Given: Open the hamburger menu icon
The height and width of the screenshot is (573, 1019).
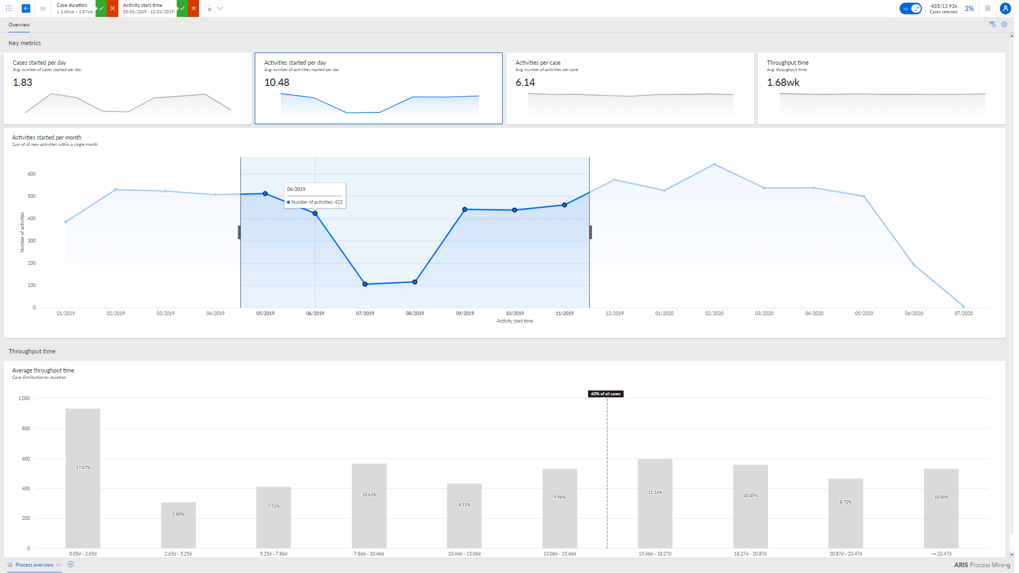Looking at the screenshot, I should pos(43,8).
